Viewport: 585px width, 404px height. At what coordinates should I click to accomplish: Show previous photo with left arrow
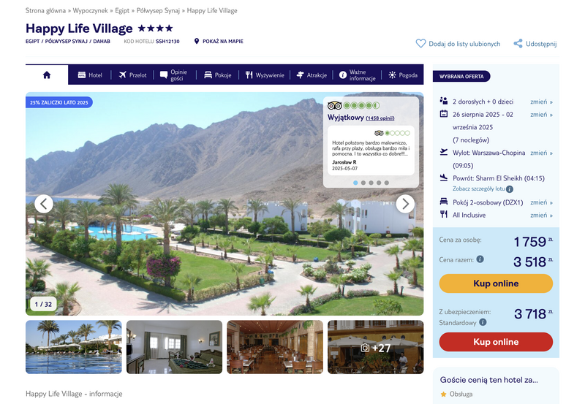coord(44,204)
